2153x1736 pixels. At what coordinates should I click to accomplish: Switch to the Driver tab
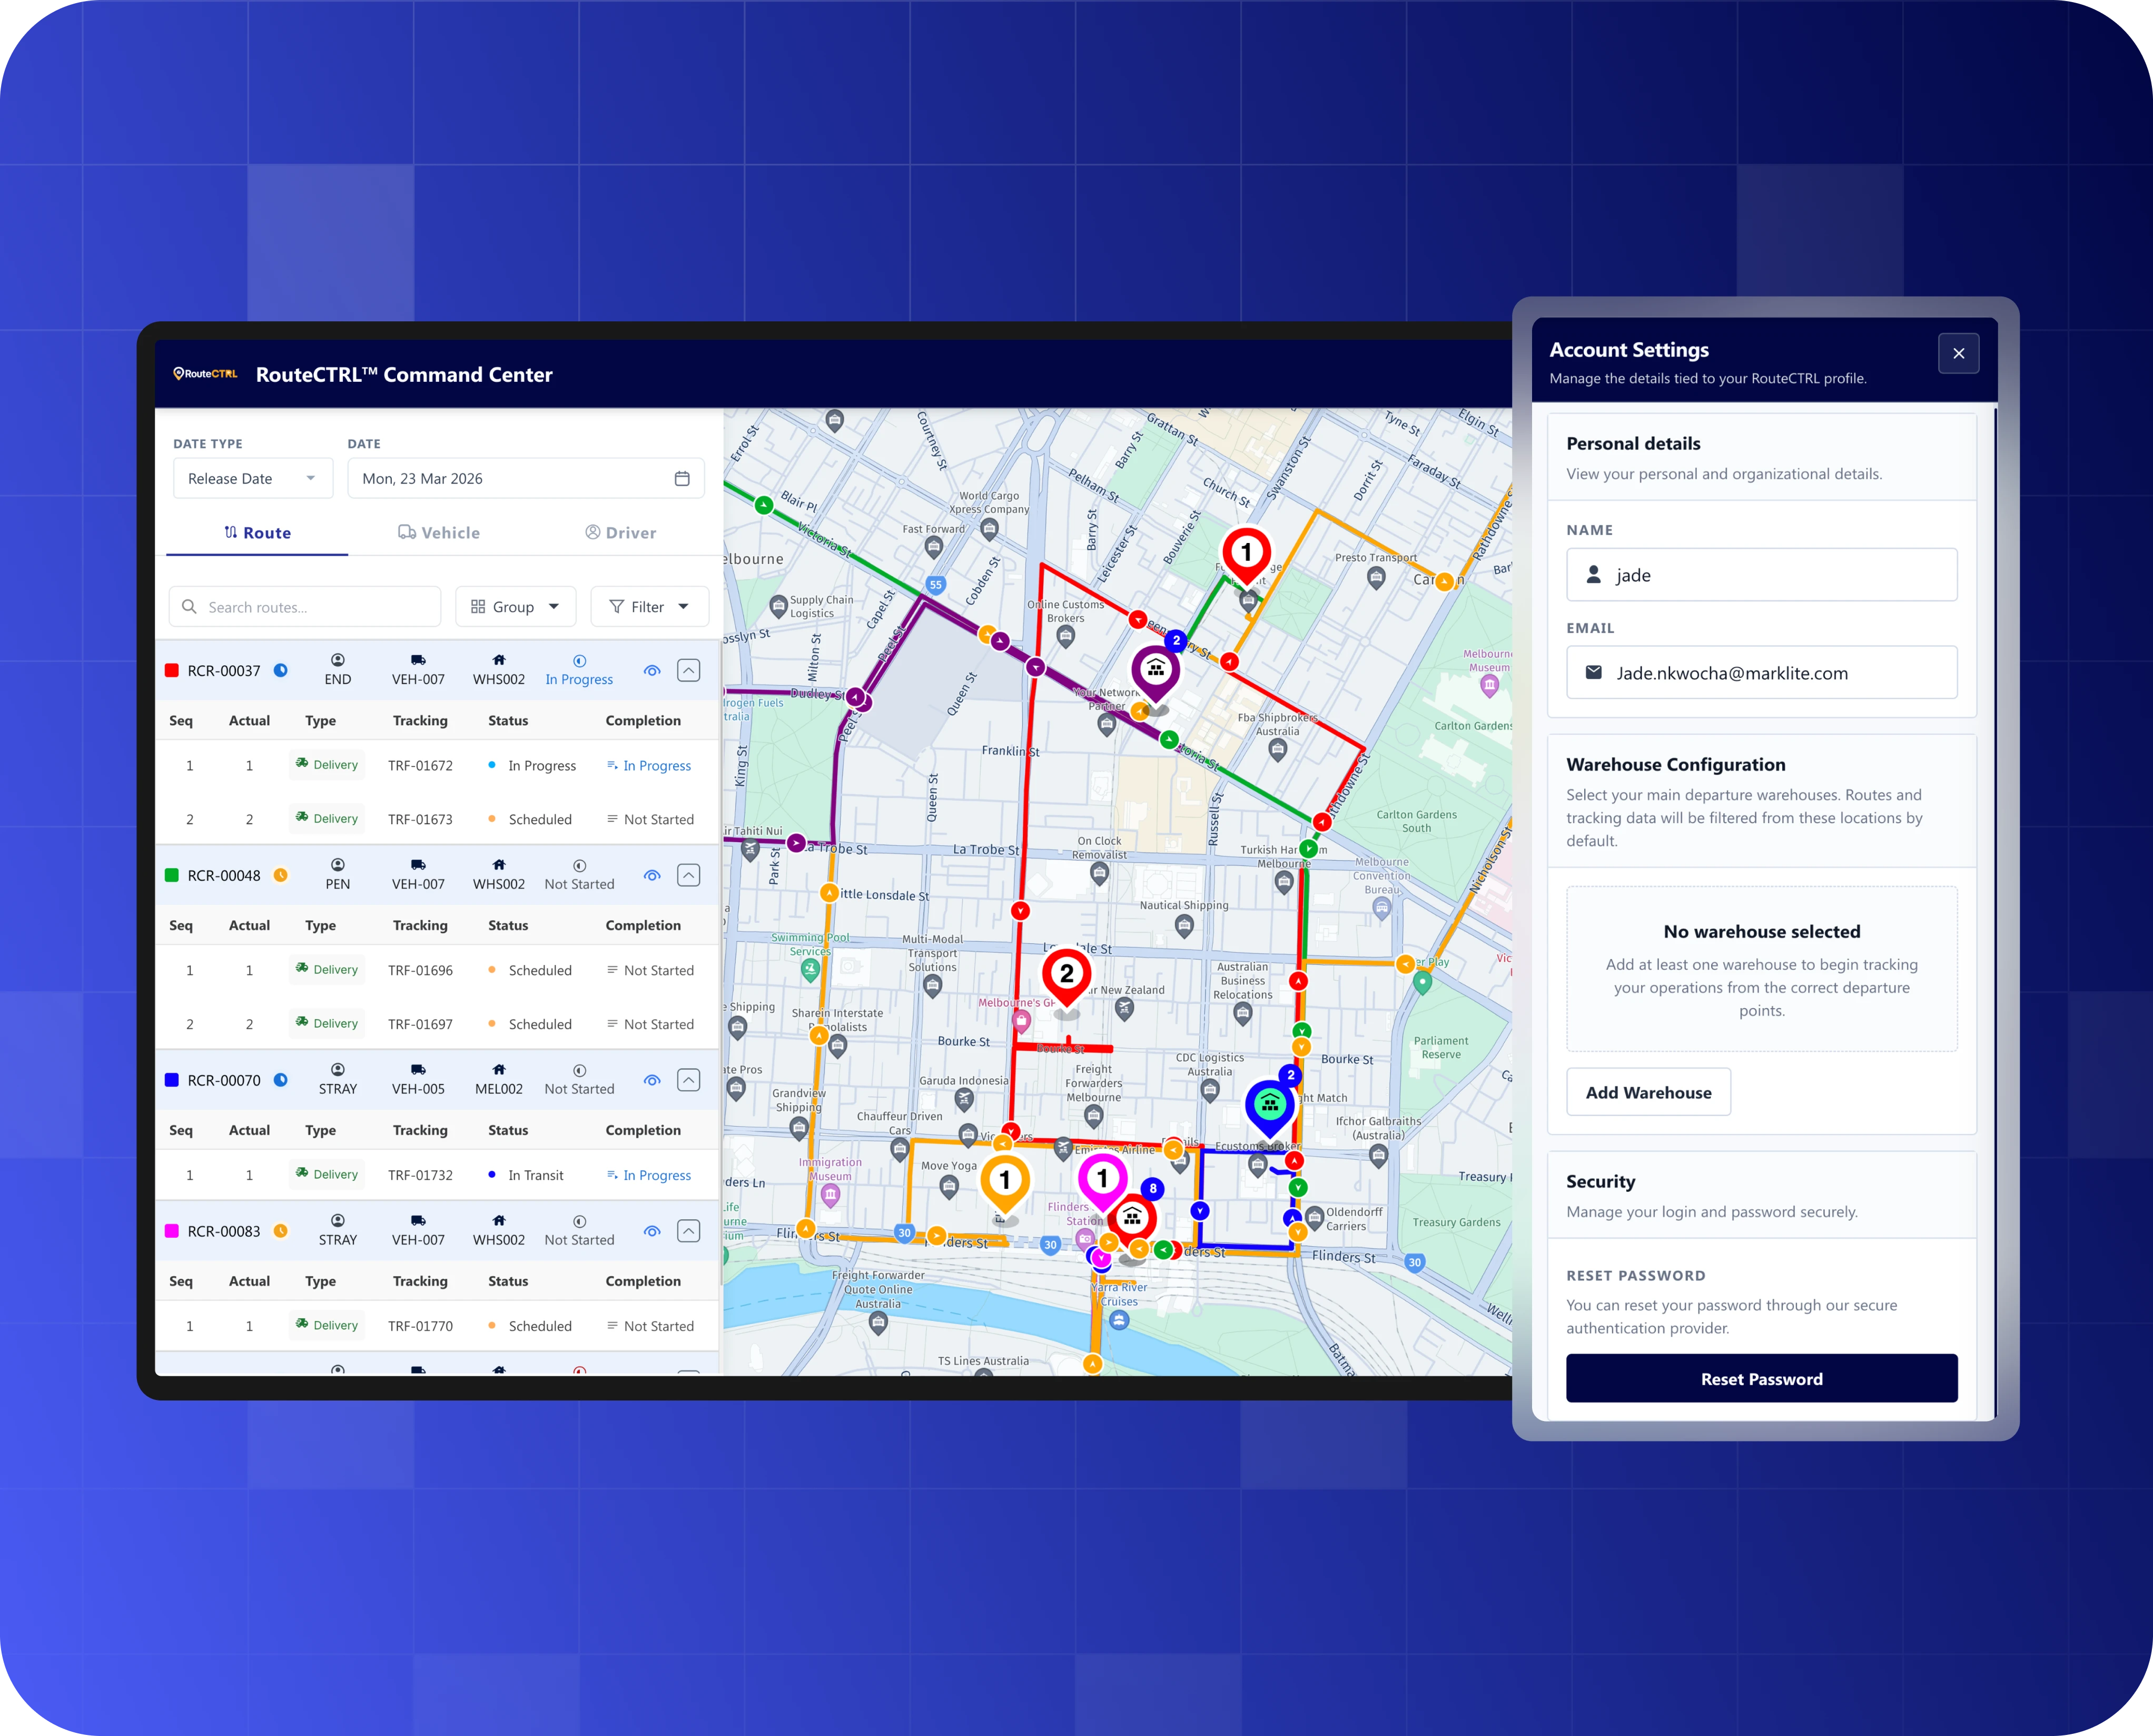(x=621, y=533)
